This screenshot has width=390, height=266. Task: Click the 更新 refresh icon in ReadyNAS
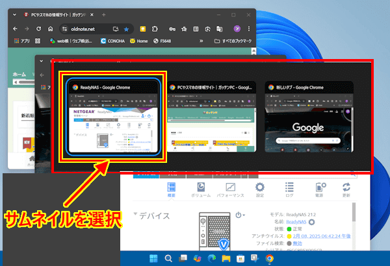click(x=346, y=189)
